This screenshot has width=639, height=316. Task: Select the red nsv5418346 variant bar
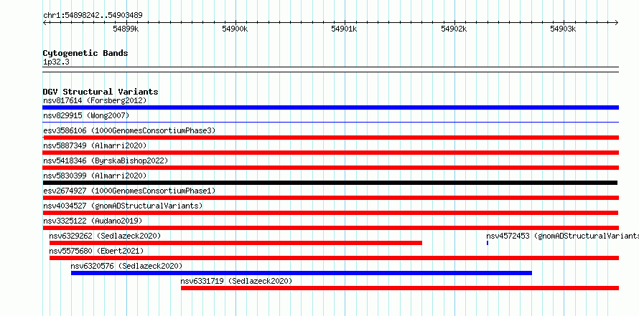tap(330, 168)
